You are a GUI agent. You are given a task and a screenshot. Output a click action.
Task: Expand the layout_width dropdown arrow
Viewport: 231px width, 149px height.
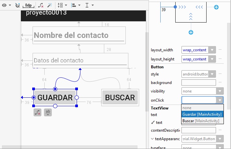point(212,50)
